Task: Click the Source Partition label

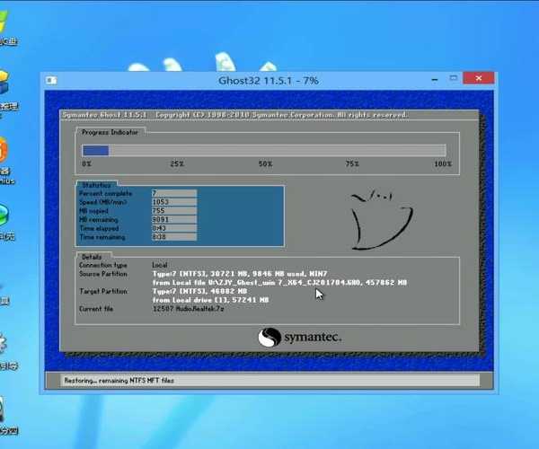Action: click(x=103, y=274)
